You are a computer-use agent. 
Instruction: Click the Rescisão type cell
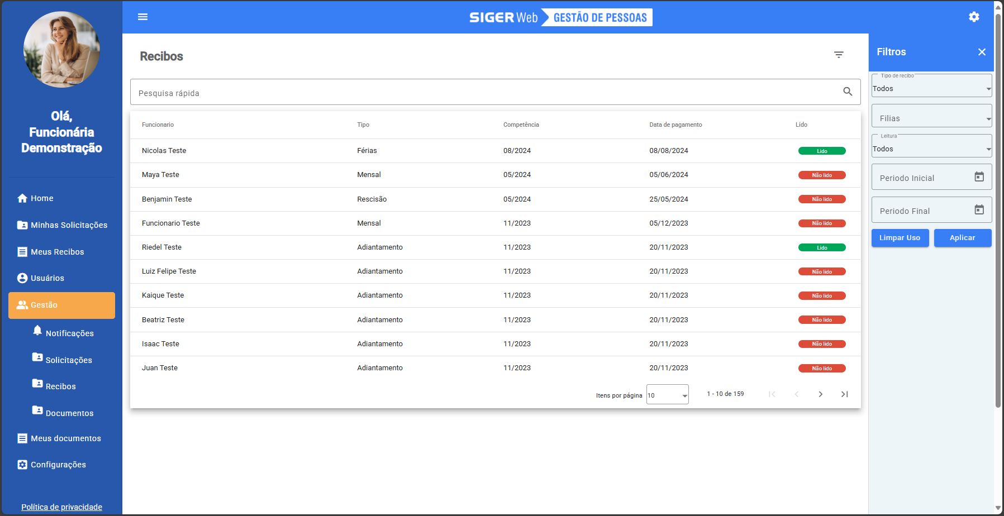click(372, 199)
